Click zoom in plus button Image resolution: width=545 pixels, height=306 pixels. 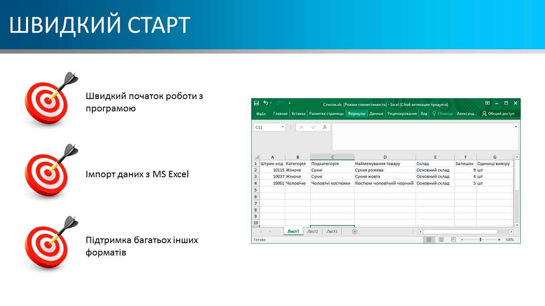(499, 240)
